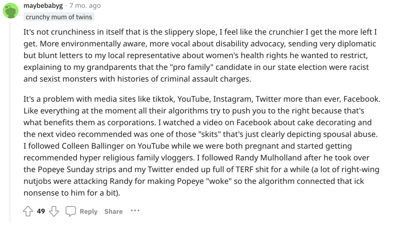This screenshot has width=403, height=228.
Task: Click the line starting 'explaining to my grandparents'
Action: coord(196,67)
